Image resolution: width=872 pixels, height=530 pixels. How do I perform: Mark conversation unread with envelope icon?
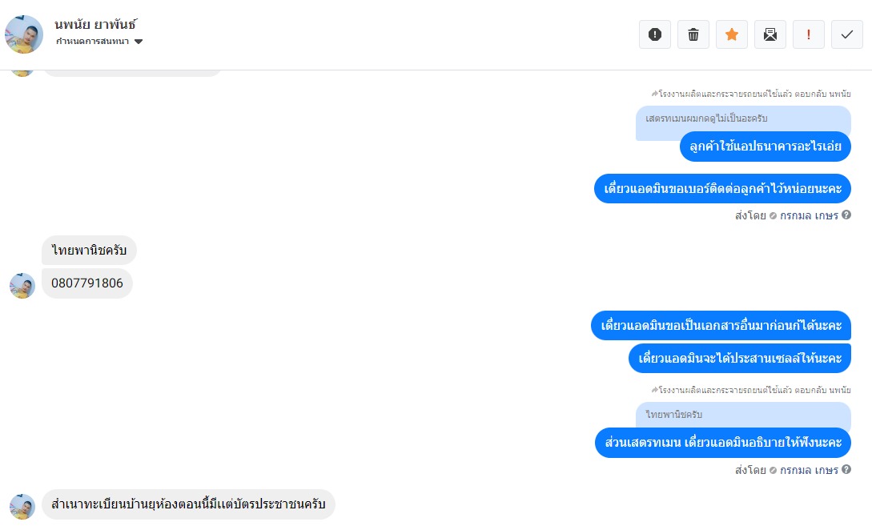tap(770, 34)
